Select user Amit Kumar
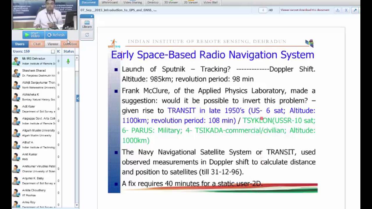The image size is (372, 209). point(43,157)
